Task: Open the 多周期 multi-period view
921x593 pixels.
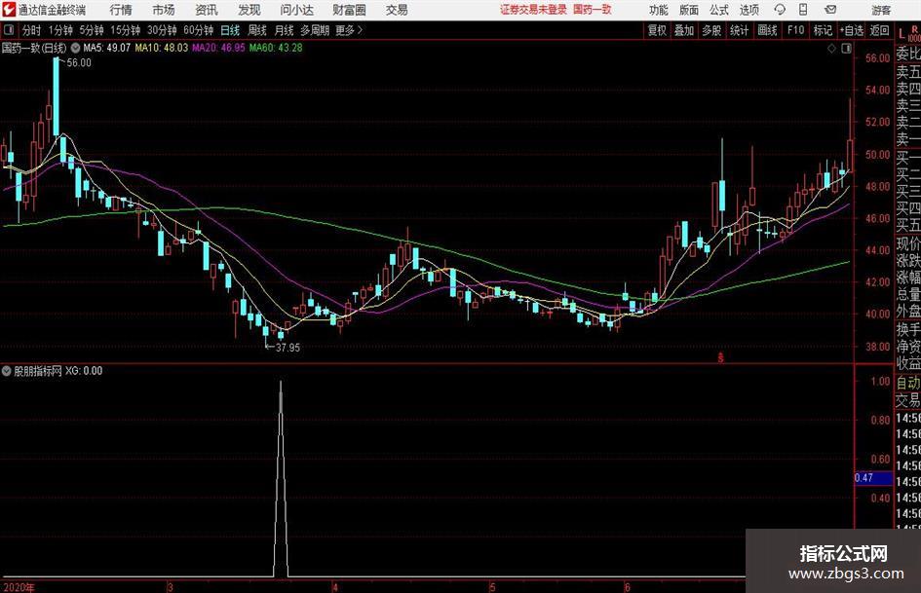Action: coord(314,30)
